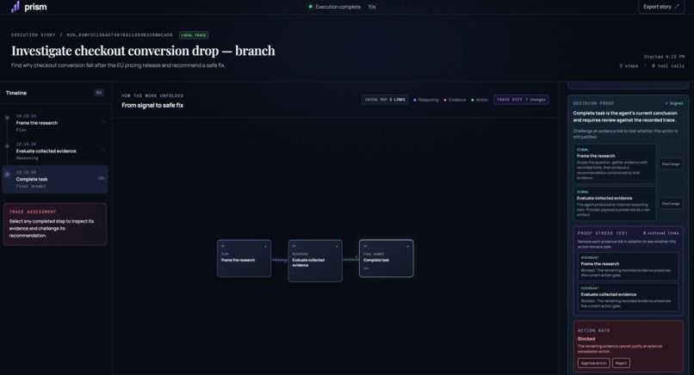694x375 pixels.
Task: Click the timeline marker dot for Frame the research
Action: pos(7,118)
